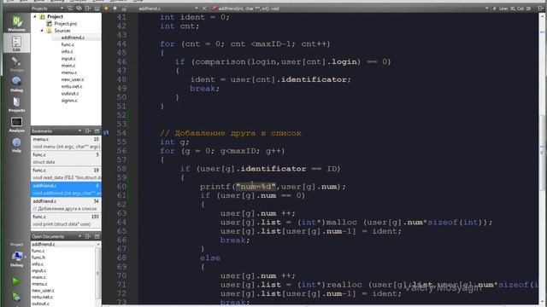
Task: Select info.c in the project tree
Action: [68, 51]
